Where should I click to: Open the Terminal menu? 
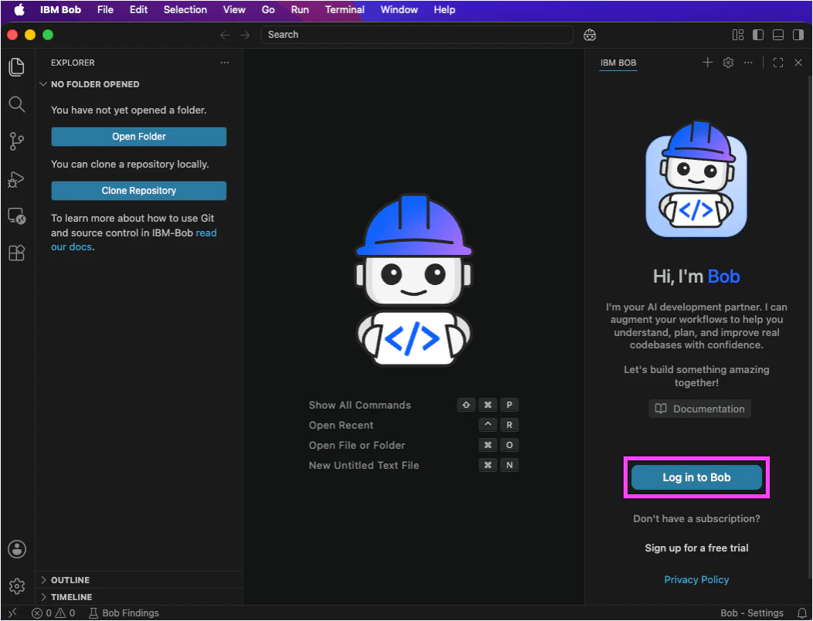coord(345,9)
